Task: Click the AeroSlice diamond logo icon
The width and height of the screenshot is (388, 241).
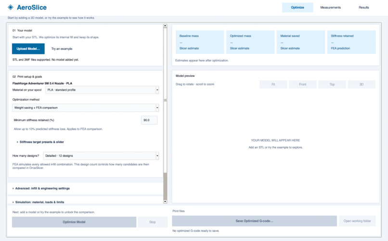Action: (11, 7)
